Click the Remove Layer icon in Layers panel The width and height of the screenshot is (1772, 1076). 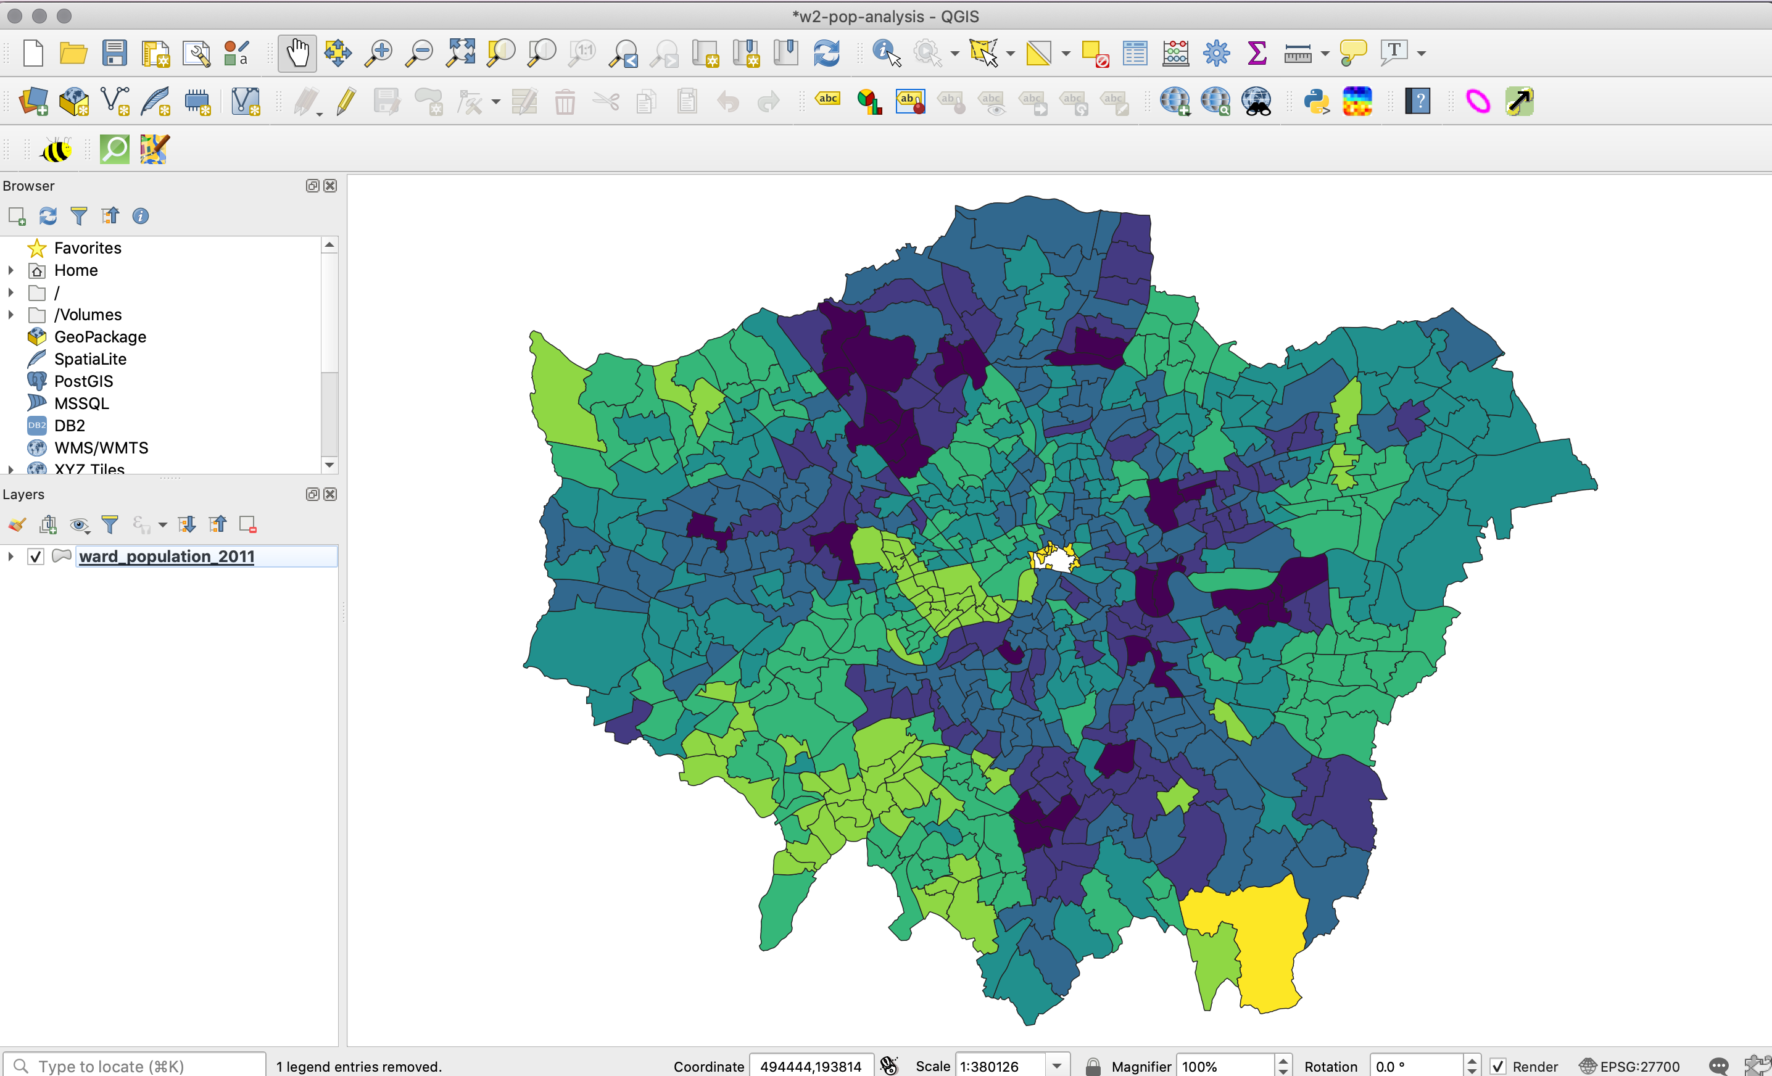coord(248,524)
